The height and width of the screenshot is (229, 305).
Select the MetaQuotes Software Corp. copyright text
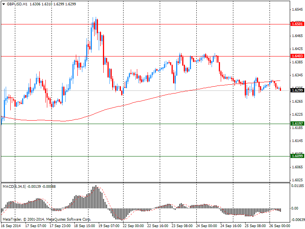(69, 219)
